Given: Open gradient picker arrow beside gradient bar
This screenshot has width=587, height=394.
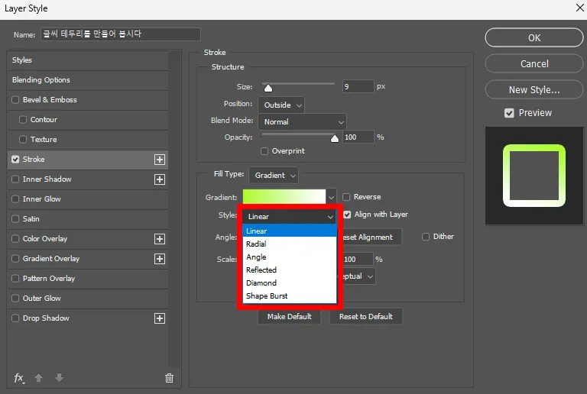Looking at the screenshot, I should (x=331, y=197).
